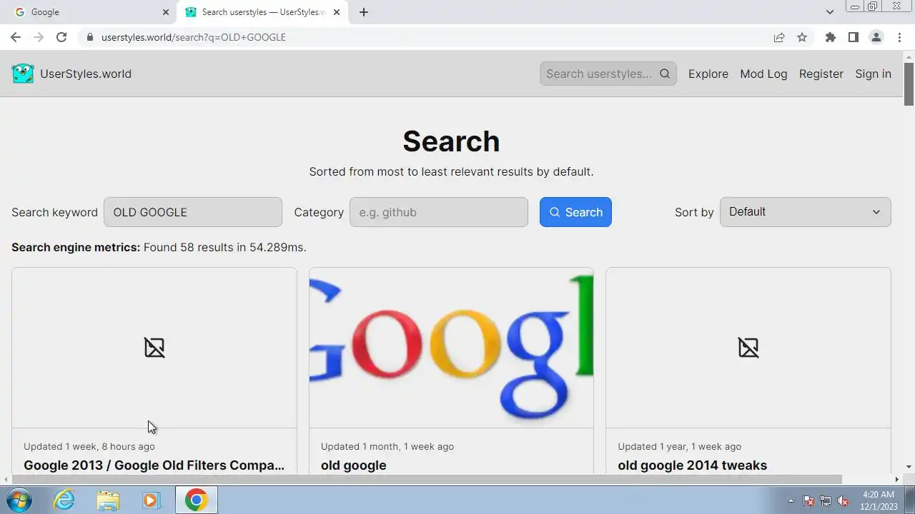Click the UserStyles.world mascot logo
Screen dimensions: 915x514
click(23, 74)
